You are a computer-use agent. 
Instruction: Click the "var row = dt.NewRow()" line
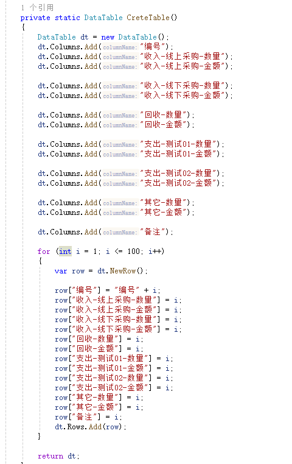pos(101,271)
